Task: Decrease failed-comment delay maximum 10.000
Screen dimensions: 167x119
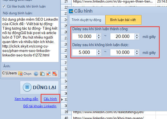Action: 137,54
